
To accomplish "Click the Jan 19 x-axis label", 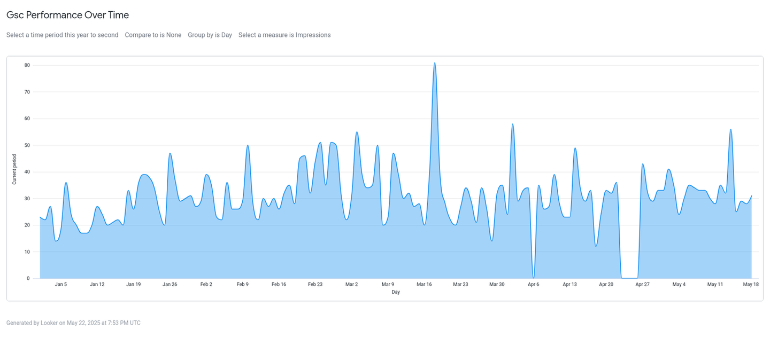I will [134, 285].
